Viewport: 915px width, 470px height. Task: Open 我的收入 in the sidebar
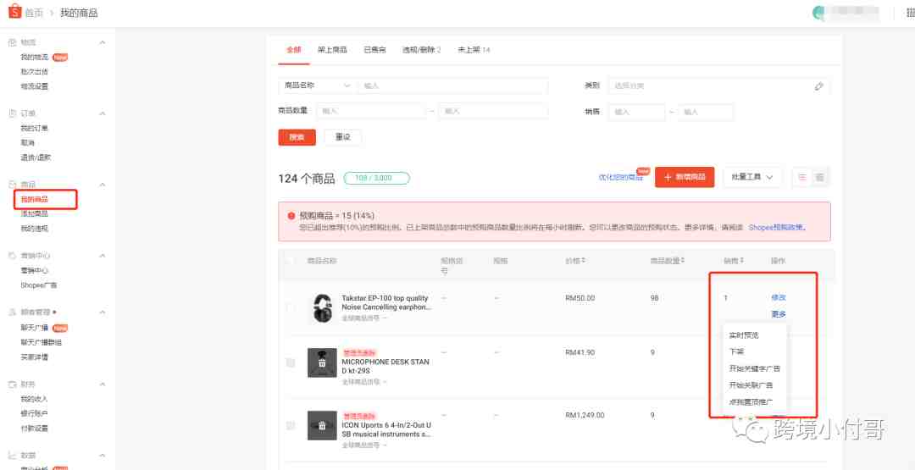pos(35,399)
